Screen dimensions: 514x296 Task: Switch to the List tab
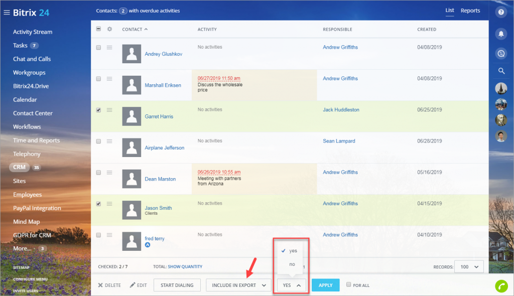450,11
